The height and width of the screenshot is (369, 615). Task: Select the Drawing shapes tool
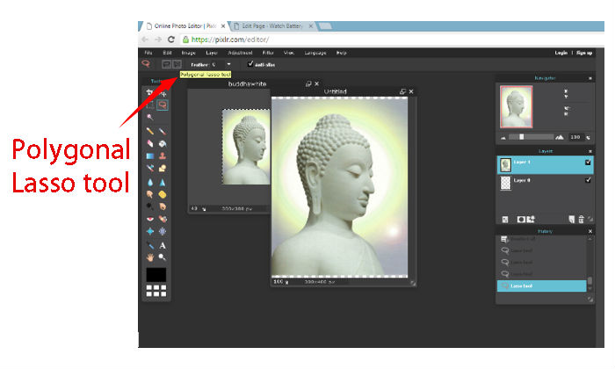[x=163, y=169]
